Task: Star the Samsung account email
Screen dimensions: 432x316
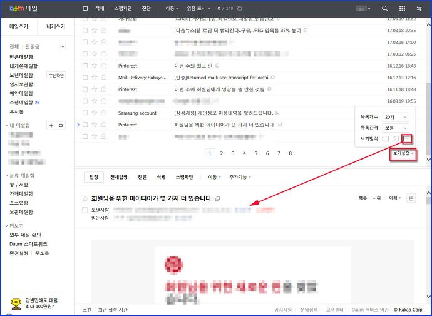Action: click(94, 113)
